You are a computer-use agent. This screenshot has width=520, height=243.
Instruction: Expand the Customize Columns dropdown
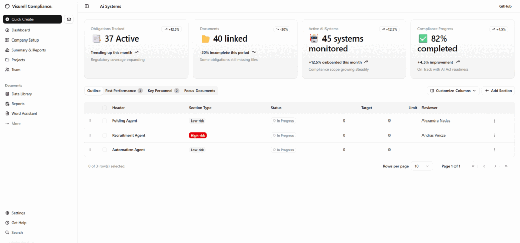453,91
